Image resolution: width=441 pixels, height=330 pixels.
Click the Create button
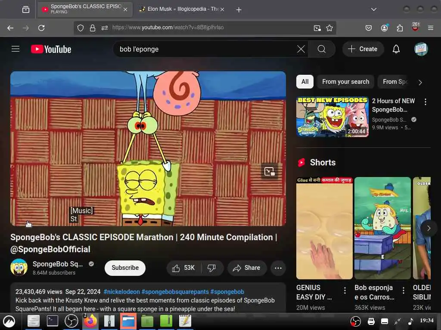(x=363, y=49)
